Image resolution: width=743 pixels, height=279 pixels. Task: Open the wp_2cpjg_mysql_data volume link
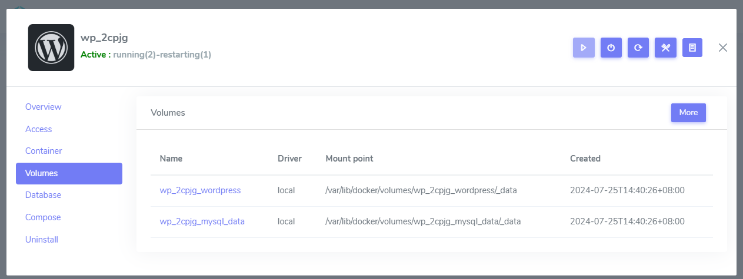tap(202, 221)
